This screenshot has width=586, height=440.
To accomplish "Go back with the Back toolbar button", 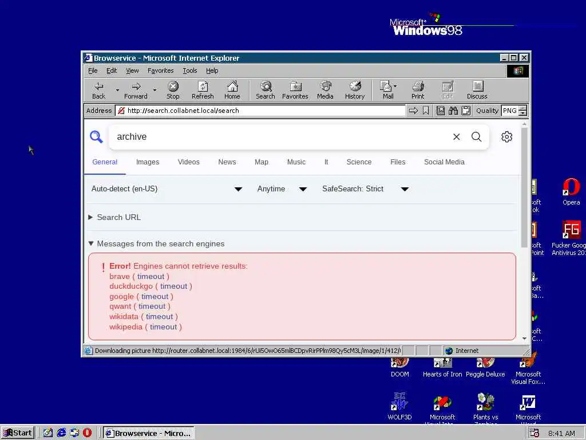I will 99,91.
